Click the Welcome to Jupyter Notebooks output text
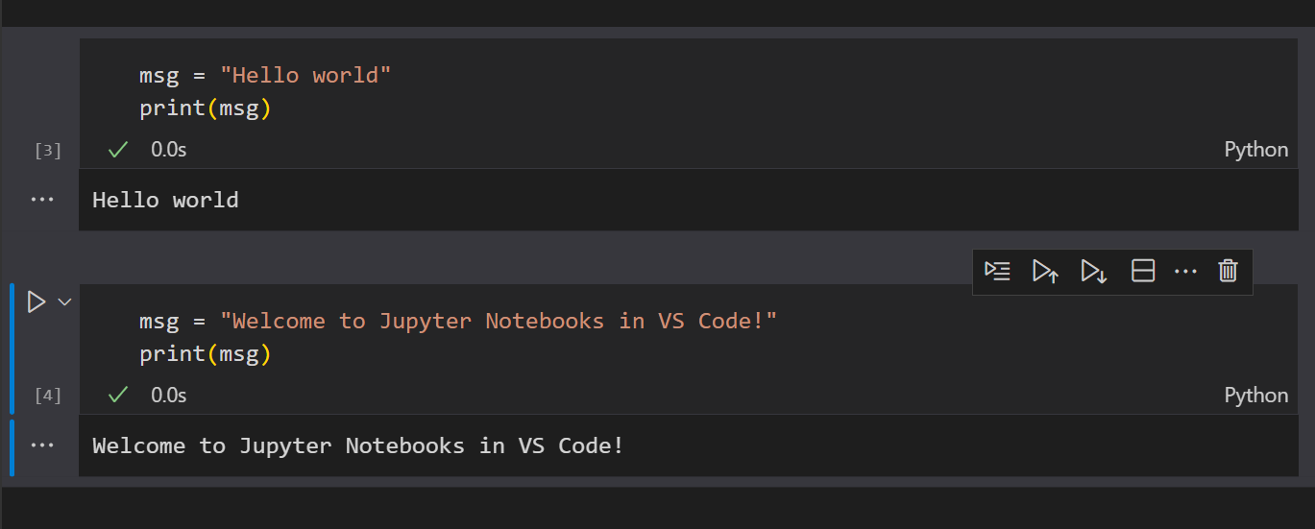Image resolution: width=1315 pixels, height=529 pixels. (357, 445)
